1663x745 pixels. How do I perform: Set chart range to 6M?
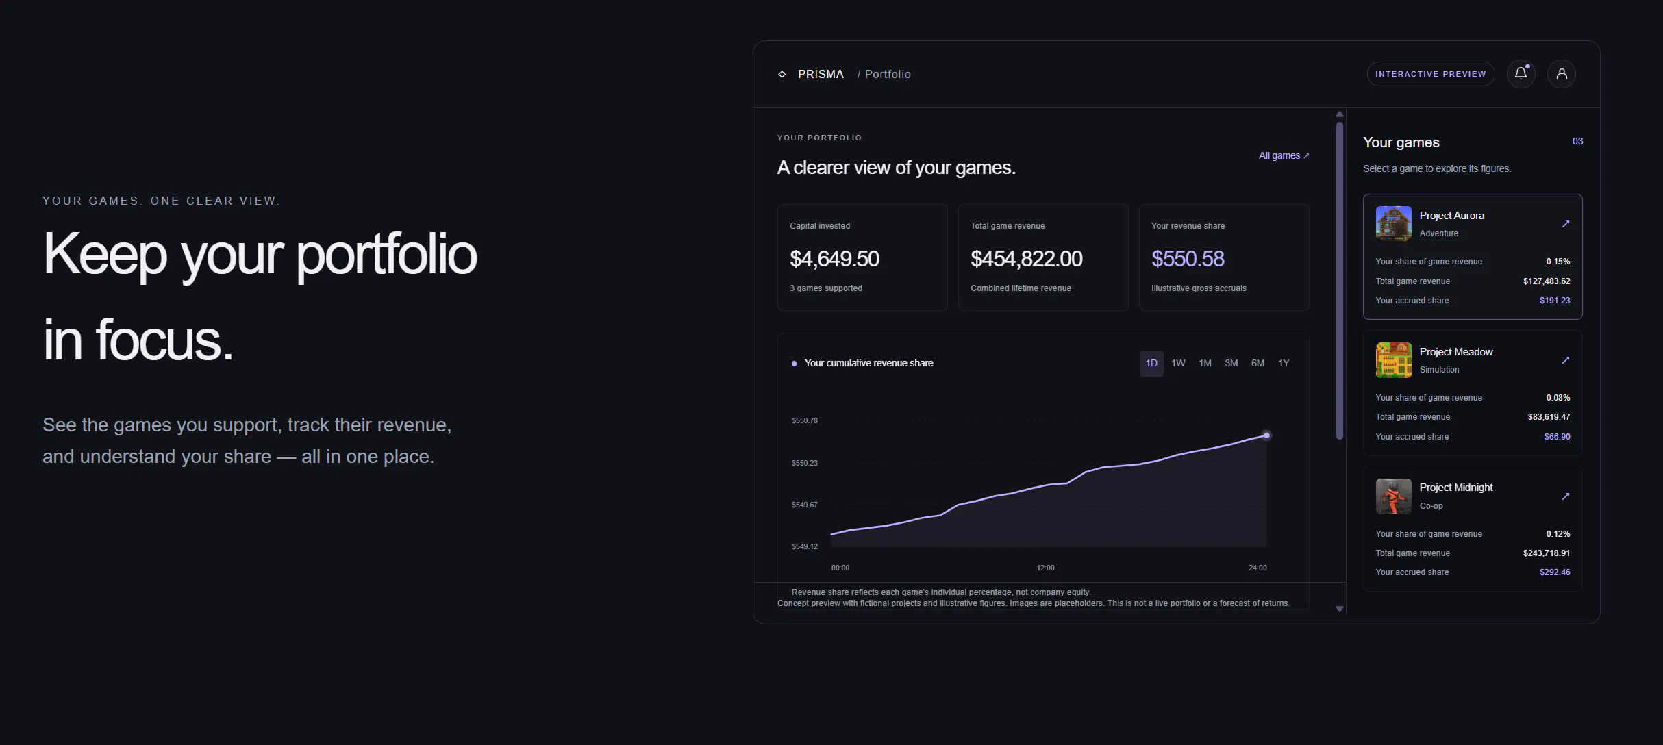1258,364
